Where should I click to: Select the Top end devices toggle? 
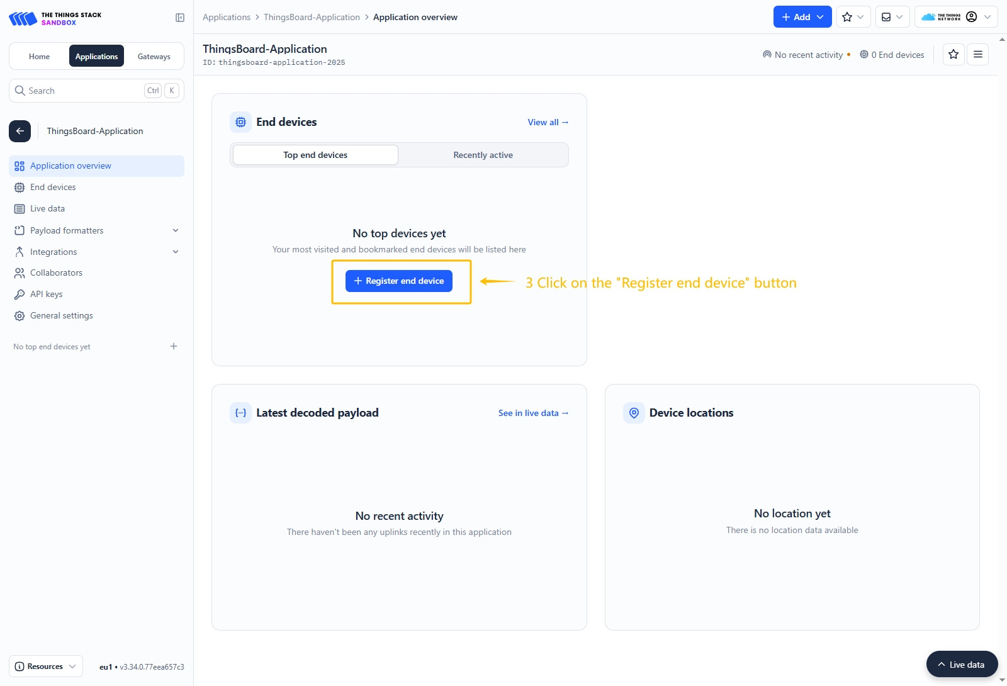315,155
